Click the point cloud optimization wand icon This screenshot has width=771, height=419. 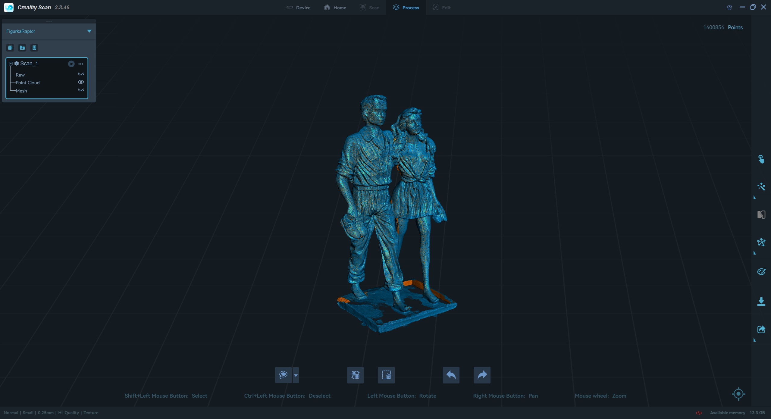tap(761, 187)
